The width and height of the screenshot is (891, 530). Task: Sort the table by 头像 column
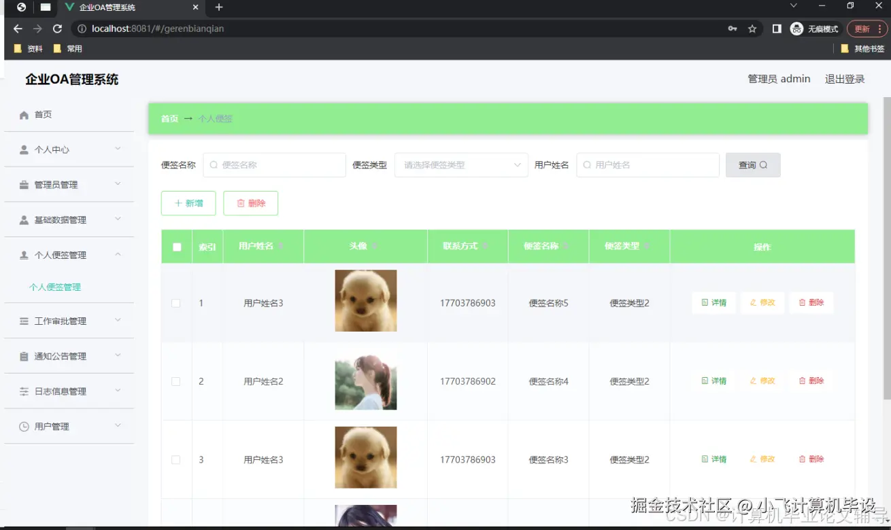tap(375, 246)
